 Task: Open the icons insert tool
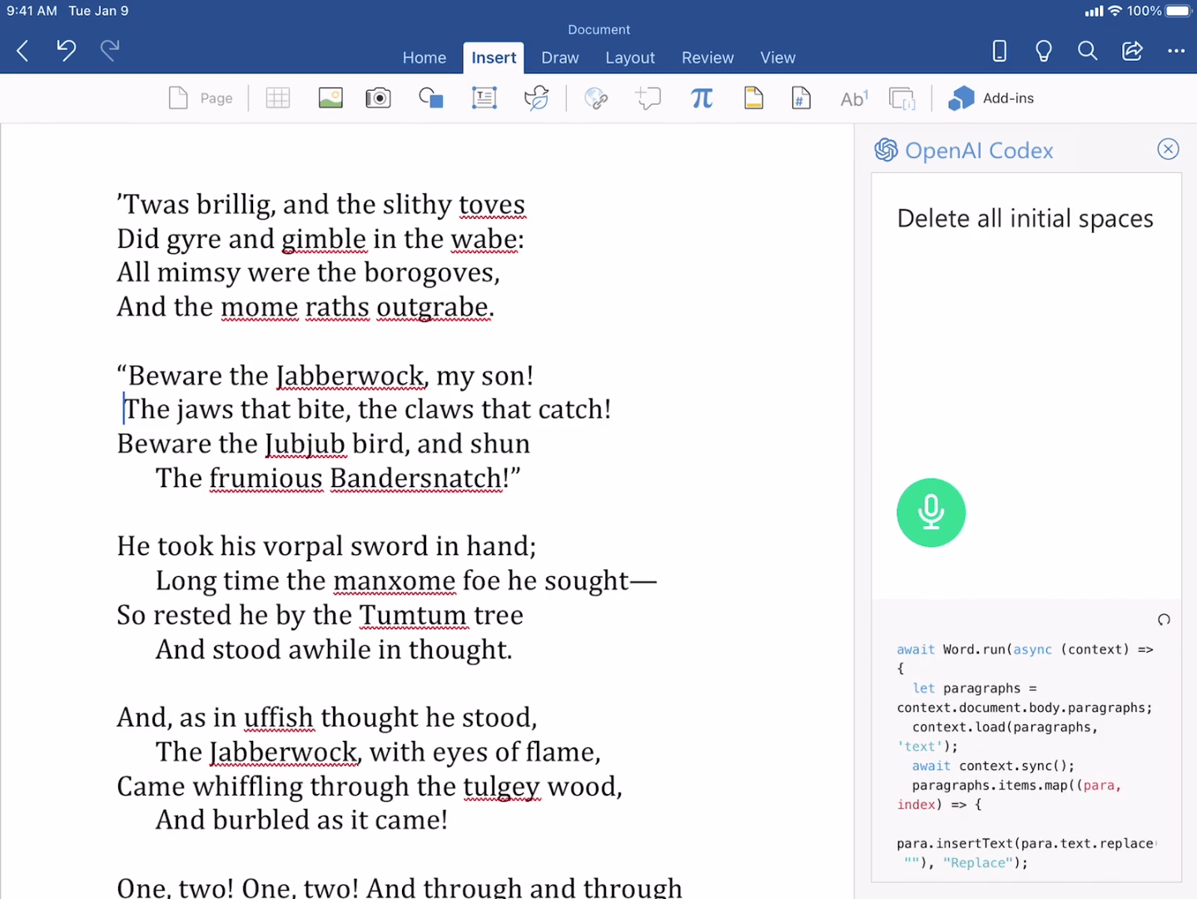(536, 98)
